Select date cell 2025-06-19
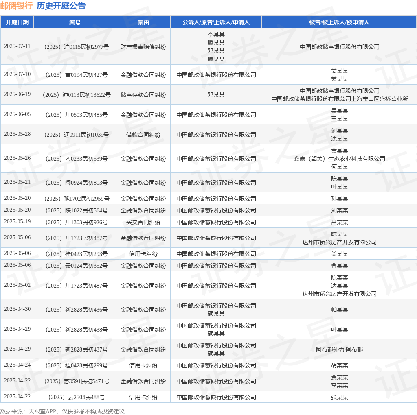This screenshot has height=415, width=417. click(17, 94)
